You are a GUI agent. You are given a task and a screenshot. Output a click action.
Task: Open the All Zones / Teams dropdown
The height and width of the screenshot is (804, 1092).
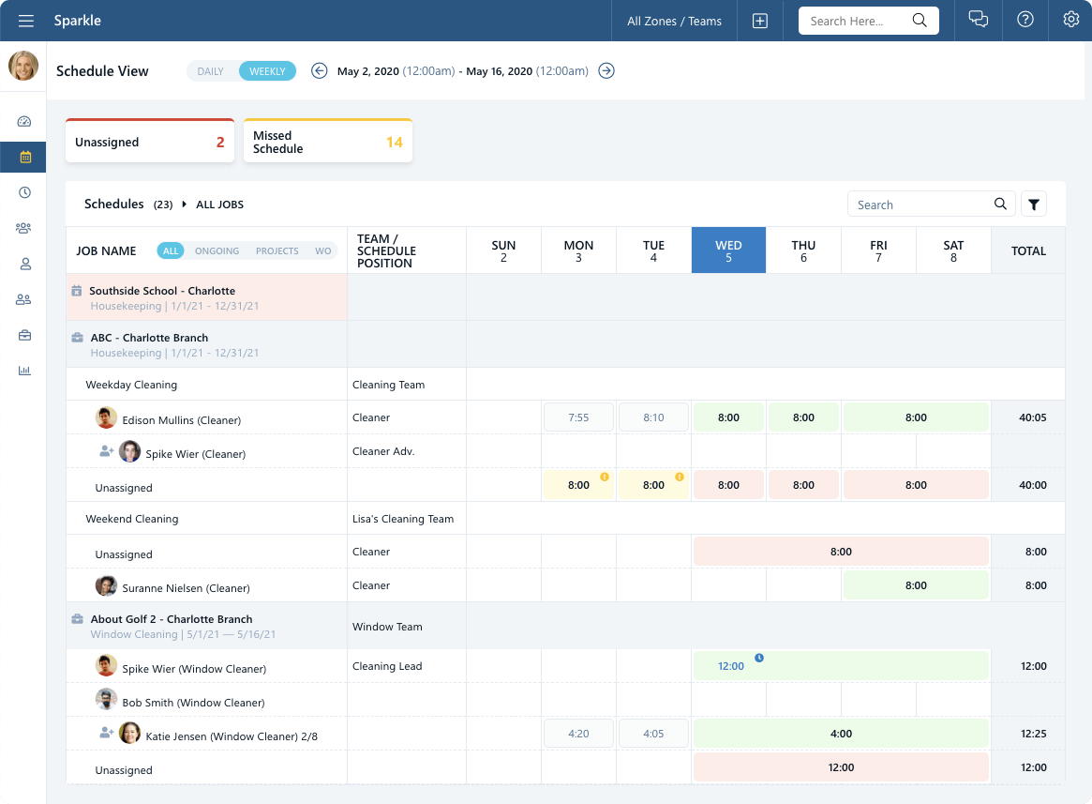[x=674, y=21]
